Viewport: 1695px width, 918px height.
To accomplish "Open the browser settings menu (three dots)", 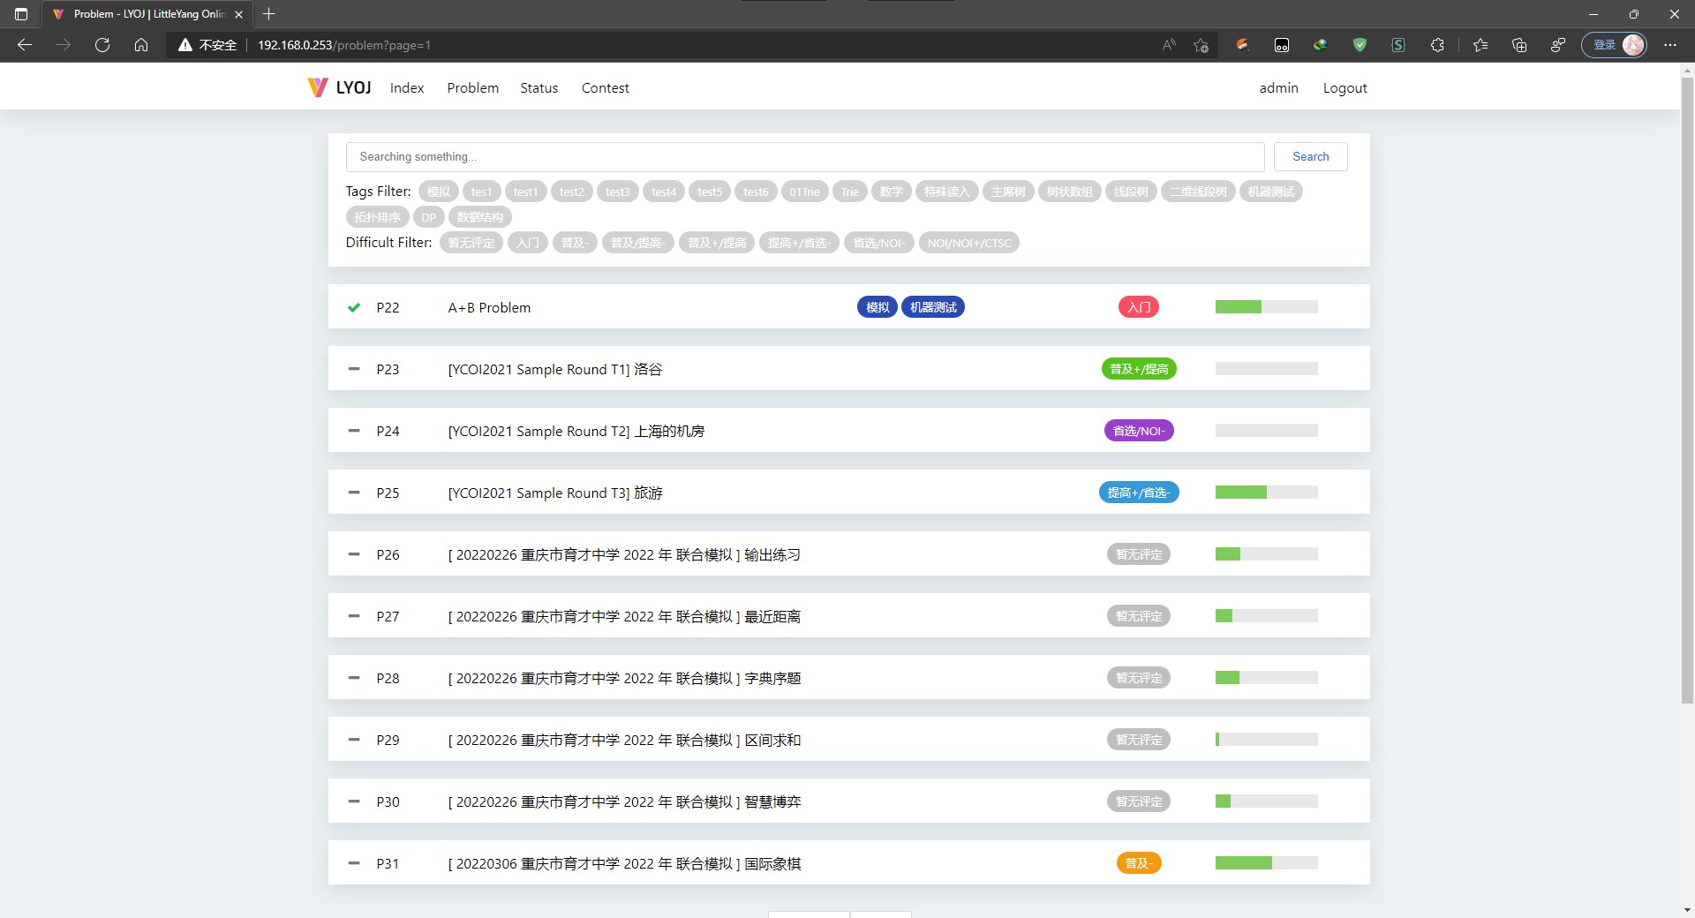I will coord(1669,45).
